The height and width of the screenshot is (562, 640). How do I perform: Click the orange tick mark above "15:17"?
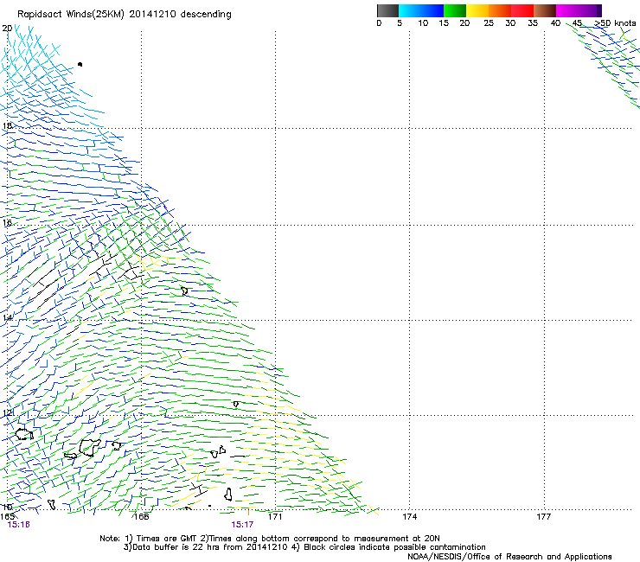click(x=248, y=511)
